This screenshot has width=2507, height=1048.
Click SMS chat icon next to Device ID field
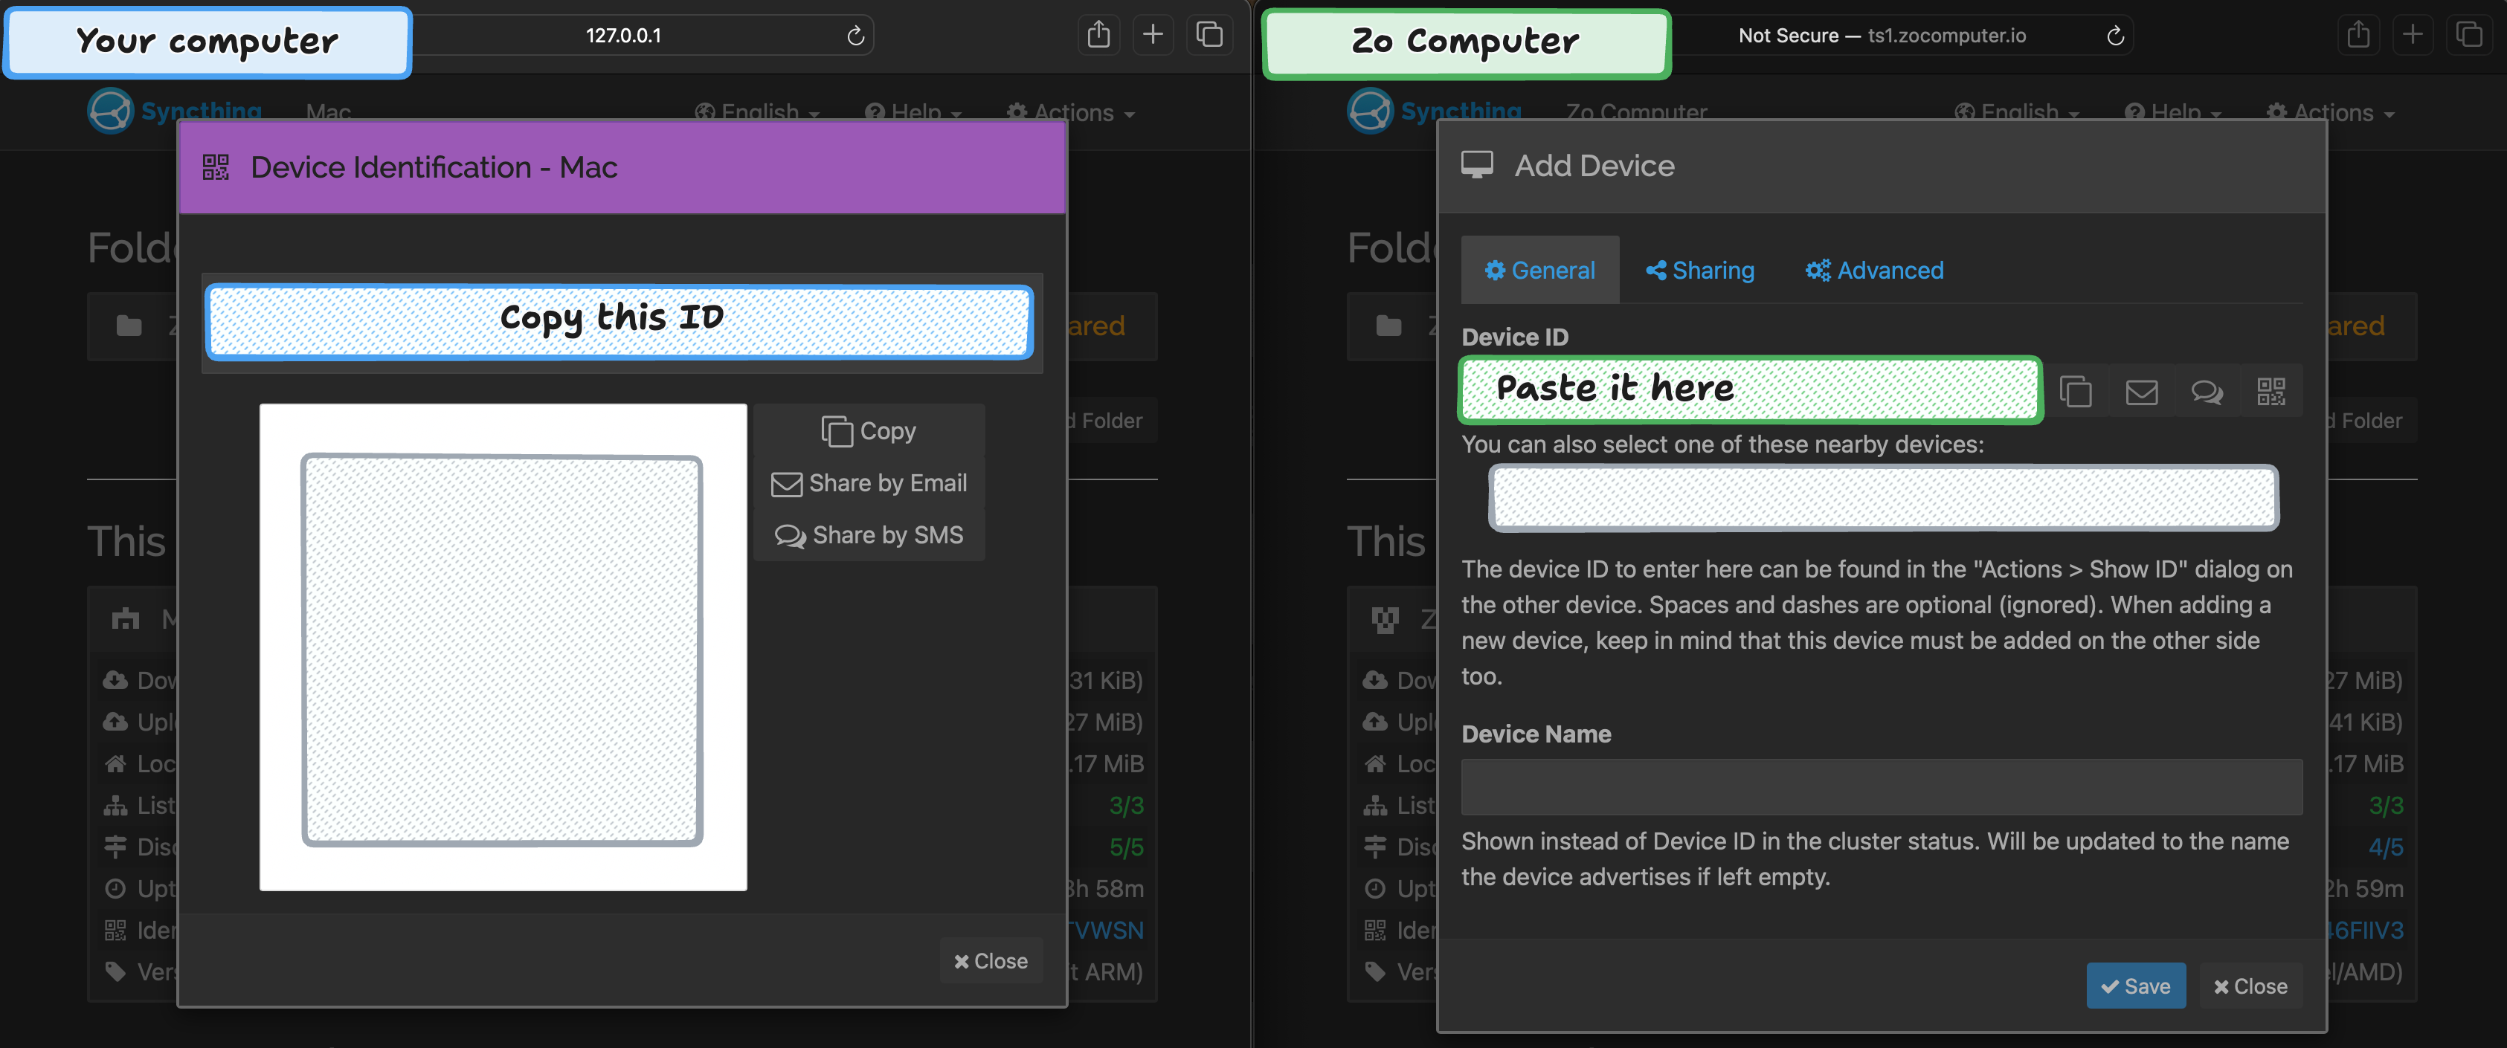coord(2207,391)
